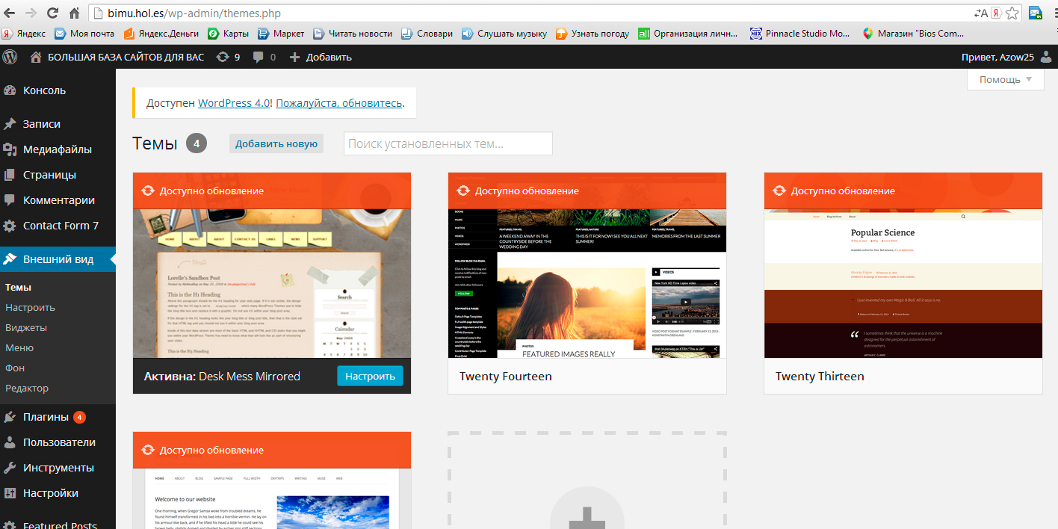Click the Консоль dashboard icon
Image resolution: width=1058 pixels, height=529 pixels.
click(x=10, y=90)
